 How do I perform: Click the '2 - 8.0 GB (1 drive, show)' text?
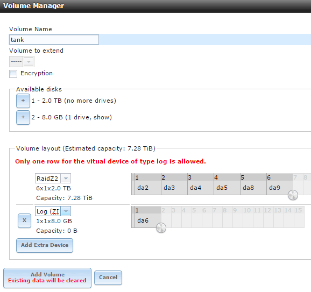click(x=72, y=117)
